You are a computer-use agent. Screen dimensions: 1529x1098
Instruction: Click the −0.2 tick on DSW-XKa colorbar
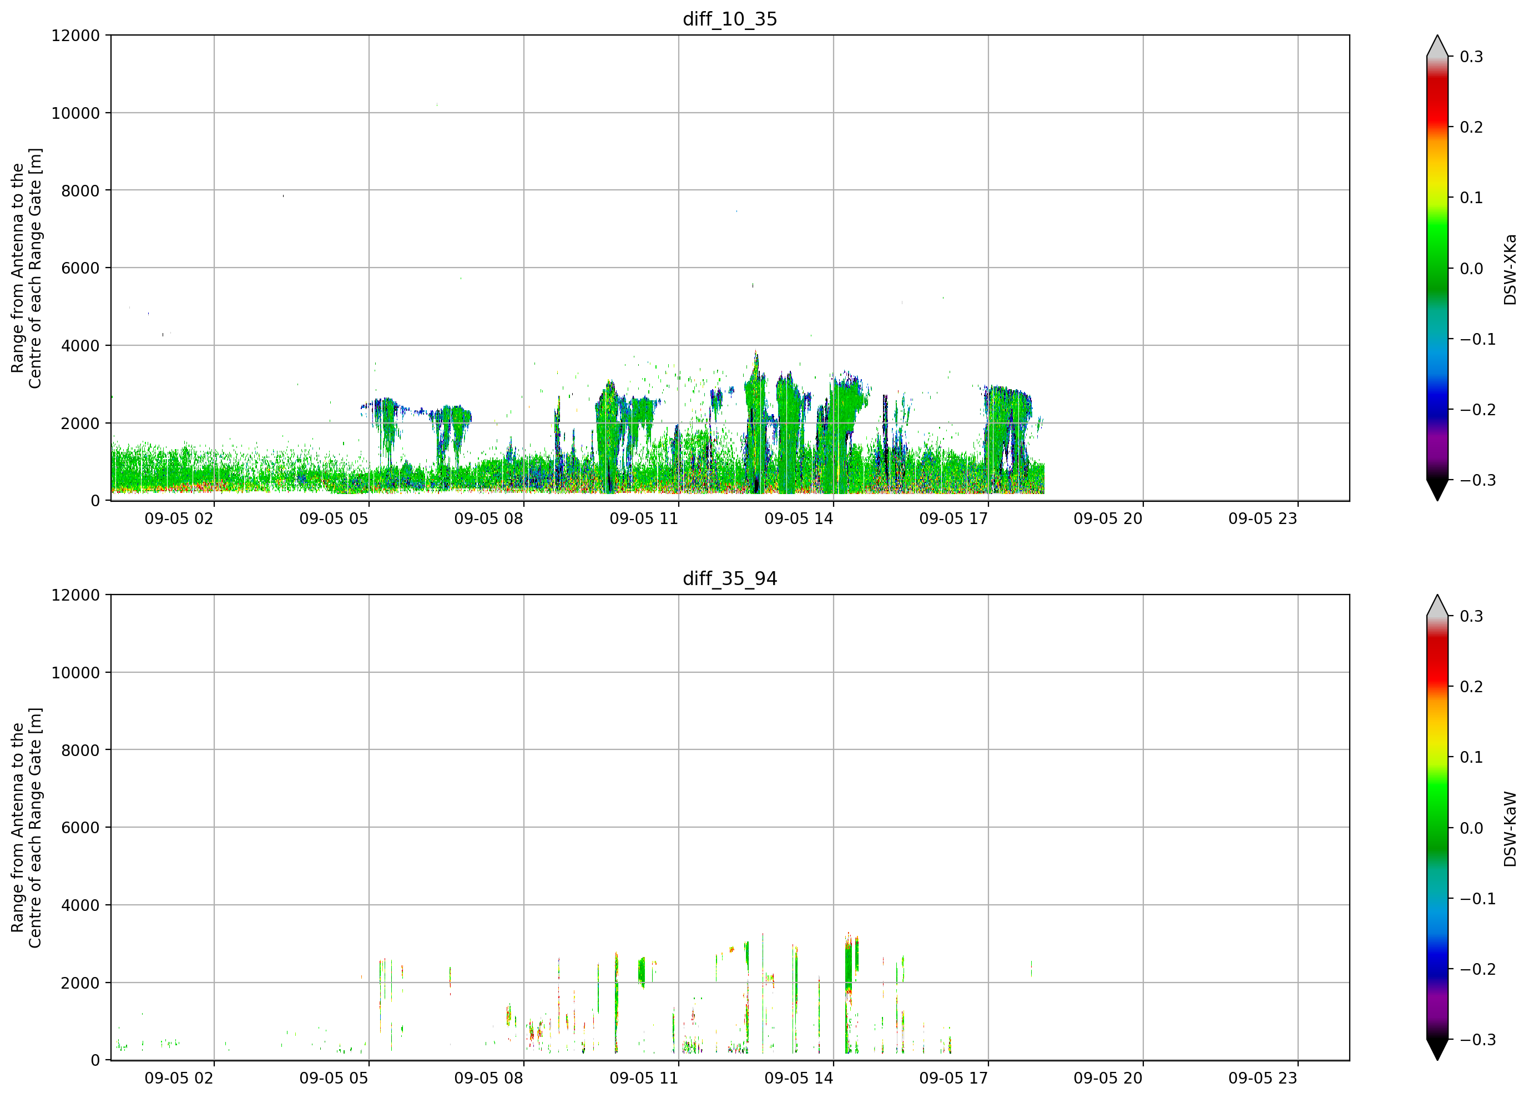1478,410
